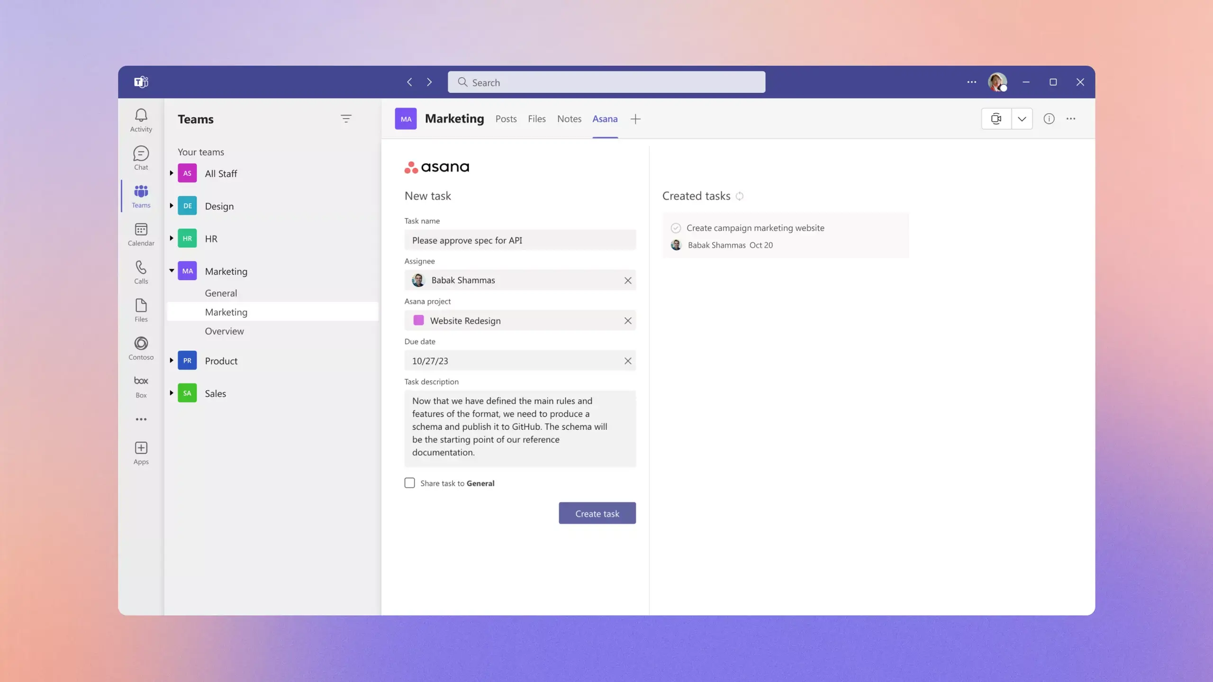Click the Task name input field
The width and height of the screenshot is (1213, 682).
pos(520,239)
